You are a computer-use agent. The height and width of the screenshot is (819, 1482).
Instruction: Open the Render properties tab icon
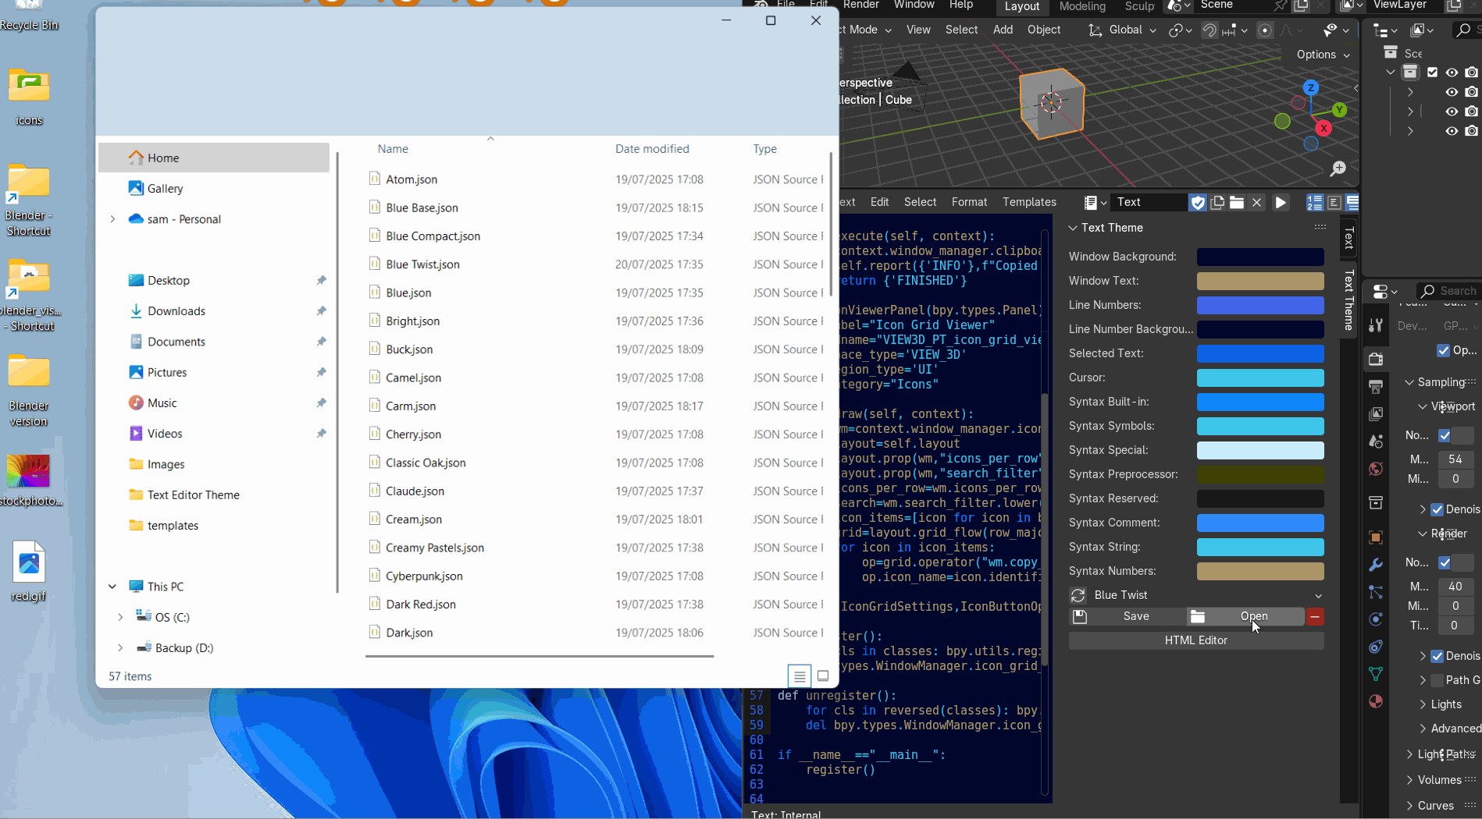(x=1376, y=360)
